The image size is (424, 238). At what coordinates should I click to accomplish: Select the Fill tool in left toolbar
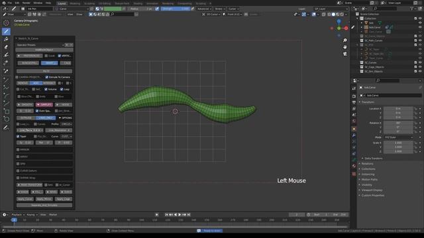[6, 40]
